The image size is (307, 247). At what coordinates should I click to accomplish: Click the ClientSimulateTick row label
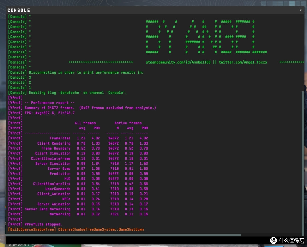pyautogui.click(x=52, y=184)
